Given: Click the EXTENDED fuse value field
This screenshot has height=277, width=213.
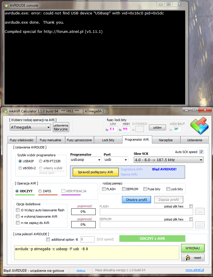Looking at the screenshot, I should coord(140,129).
